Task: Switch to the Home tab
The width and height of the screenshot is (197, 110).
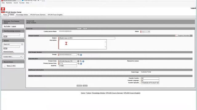Action: pyautogui.click(x=5, y=15)
